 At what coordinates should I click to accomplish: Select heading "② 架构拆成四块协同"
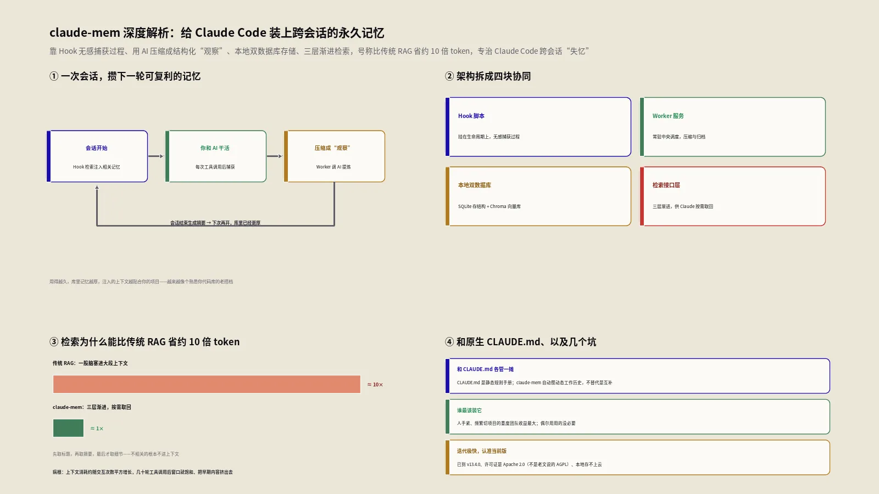pyautogui.click(x=488, y=76)
